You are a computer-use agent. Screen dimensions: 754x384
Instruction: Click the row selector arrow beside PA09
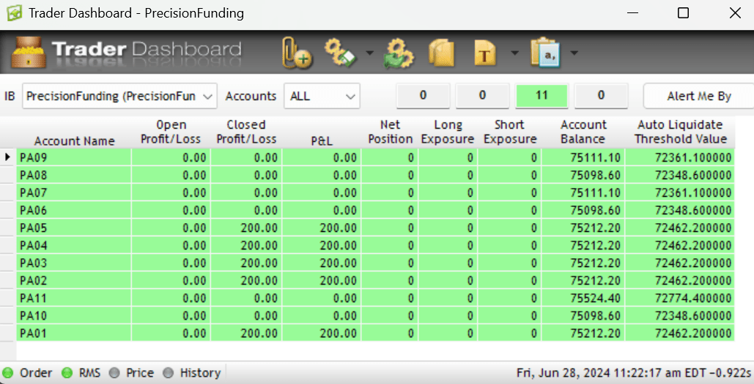[x=7, y=157]
